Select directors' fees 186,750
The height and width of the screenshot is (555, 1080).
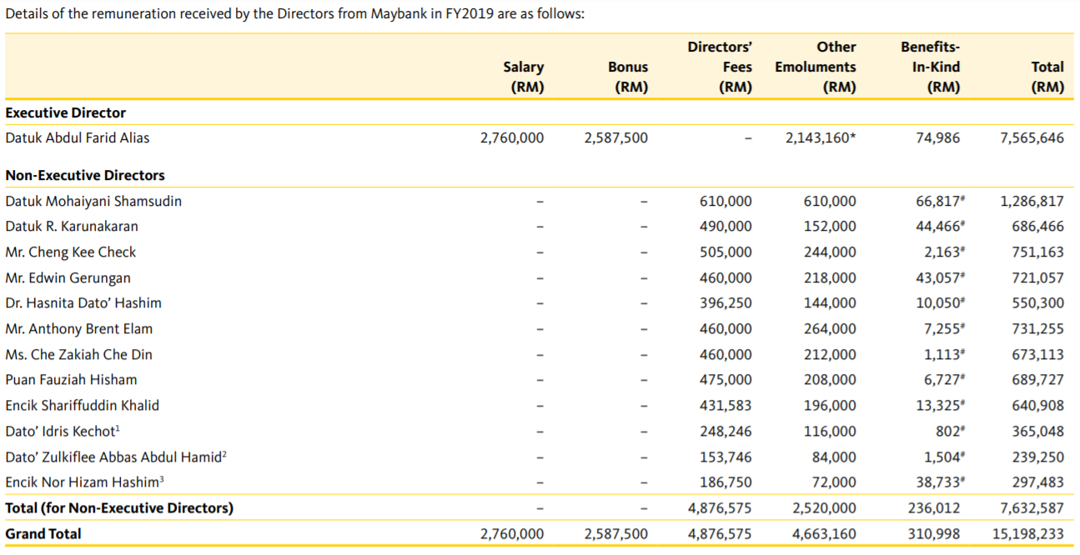[x=726, y=482]
